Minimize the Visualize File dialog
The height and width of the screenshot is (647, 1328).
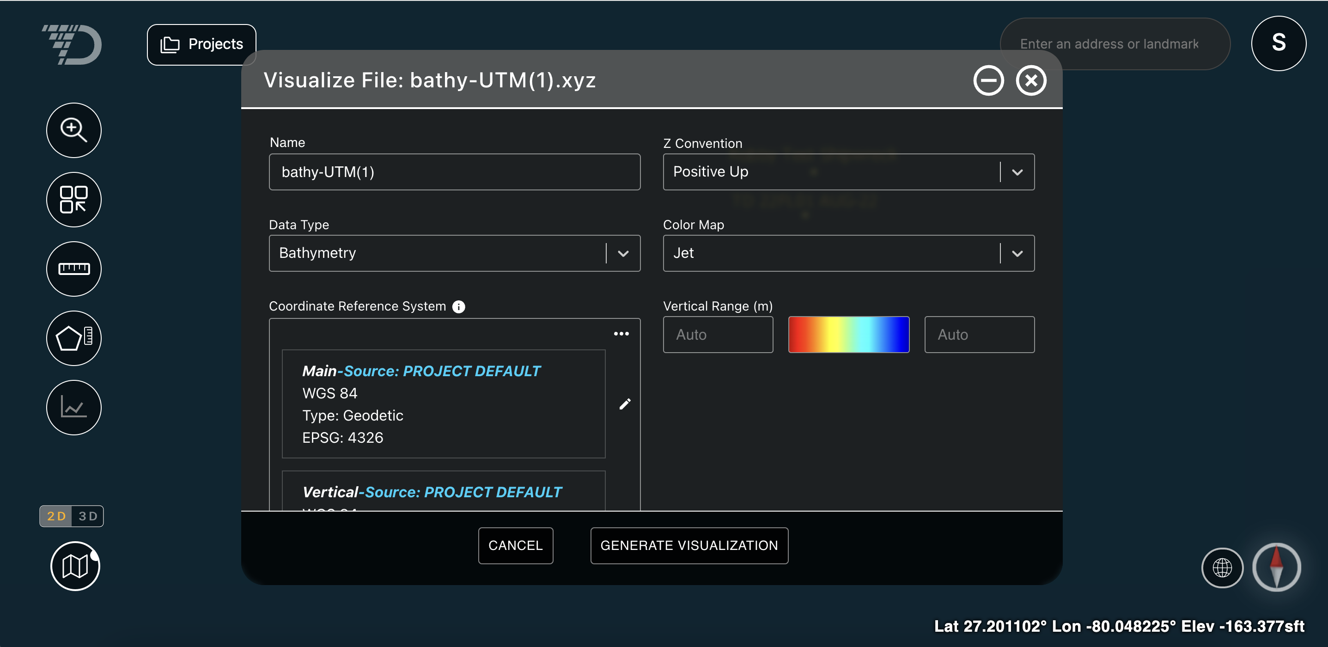tap(988, 80)
